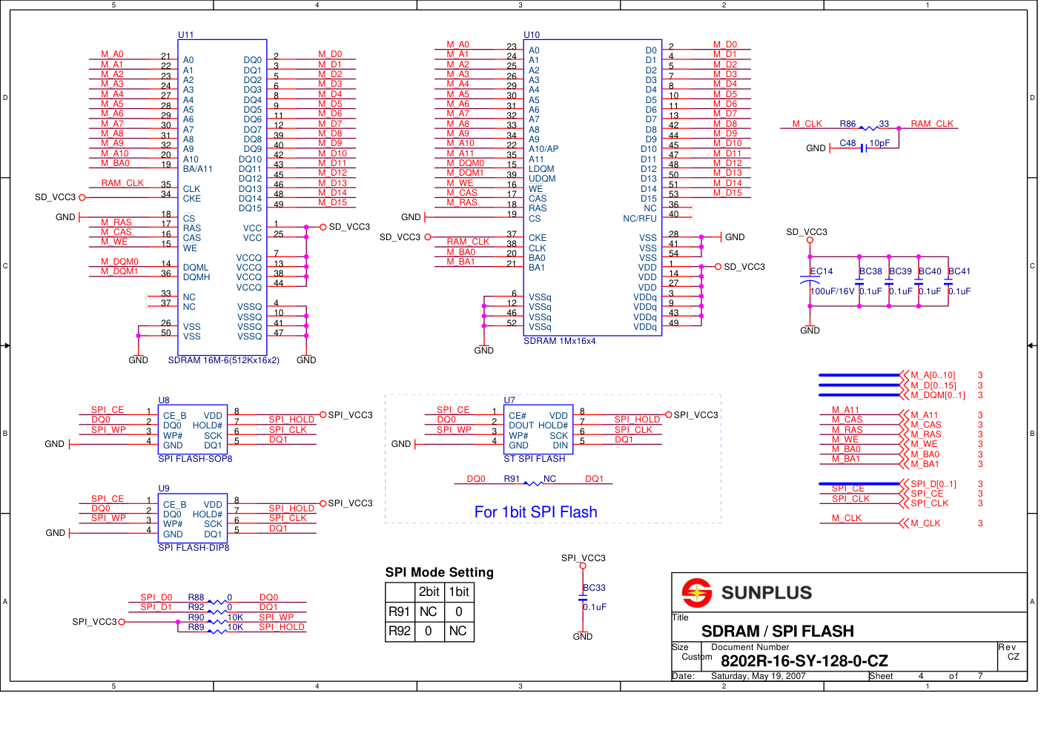Select the M_A[0..10] bus port
The width and height of the screenshot is (1041, 736).
tap(928, 375)
